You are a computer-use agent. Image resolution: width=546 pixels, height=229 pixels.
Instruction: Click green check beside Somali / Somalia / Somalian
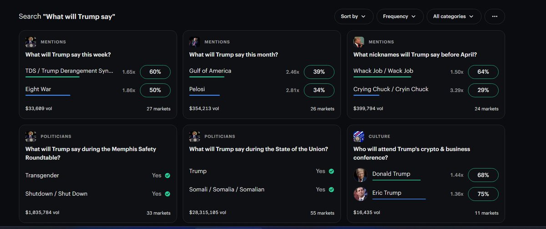331,189
